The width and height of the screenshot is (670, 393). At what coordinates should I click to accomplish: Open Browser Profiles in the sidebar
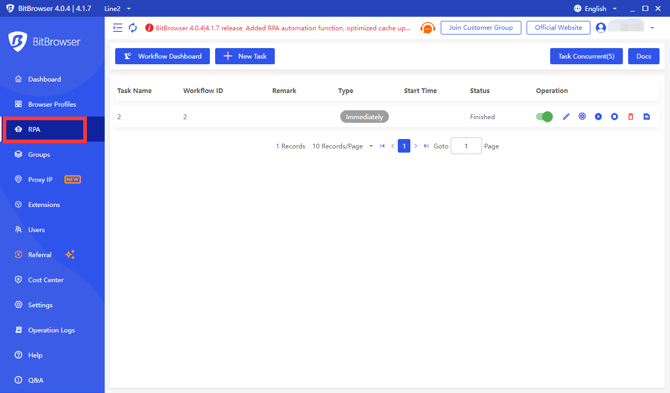(x=52, y=105)
